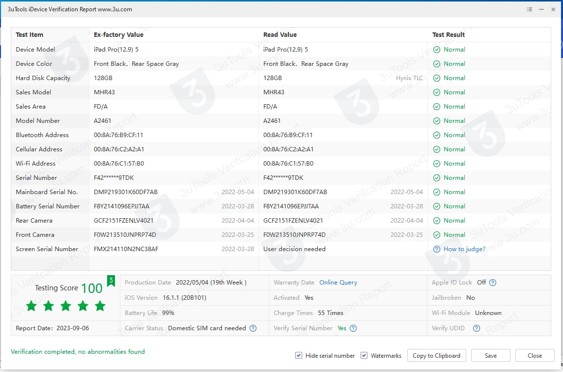
Task: Click the Battery Life 99% value
Action: click(168, 313)
